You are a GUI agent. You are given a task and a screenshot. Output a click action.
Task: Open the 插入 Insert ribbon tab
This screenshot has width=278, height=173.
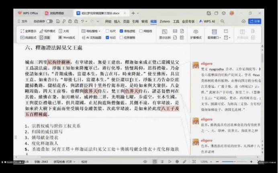[117, 21]
